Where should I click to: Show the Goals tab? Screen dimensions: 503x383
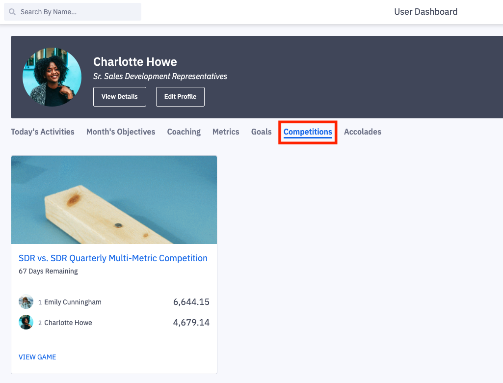tap(262, 132)
